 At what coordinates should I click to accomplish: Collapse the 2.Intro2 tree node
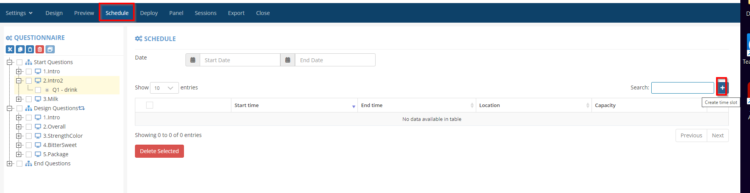[19, 81]
